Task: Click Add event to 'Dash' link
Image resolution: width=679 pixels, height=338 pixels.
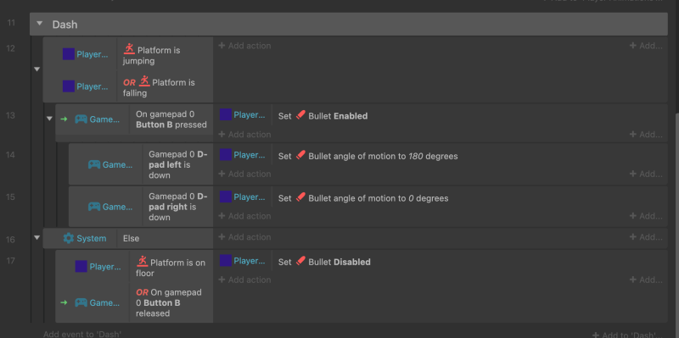Action: (x=82, y=334)
